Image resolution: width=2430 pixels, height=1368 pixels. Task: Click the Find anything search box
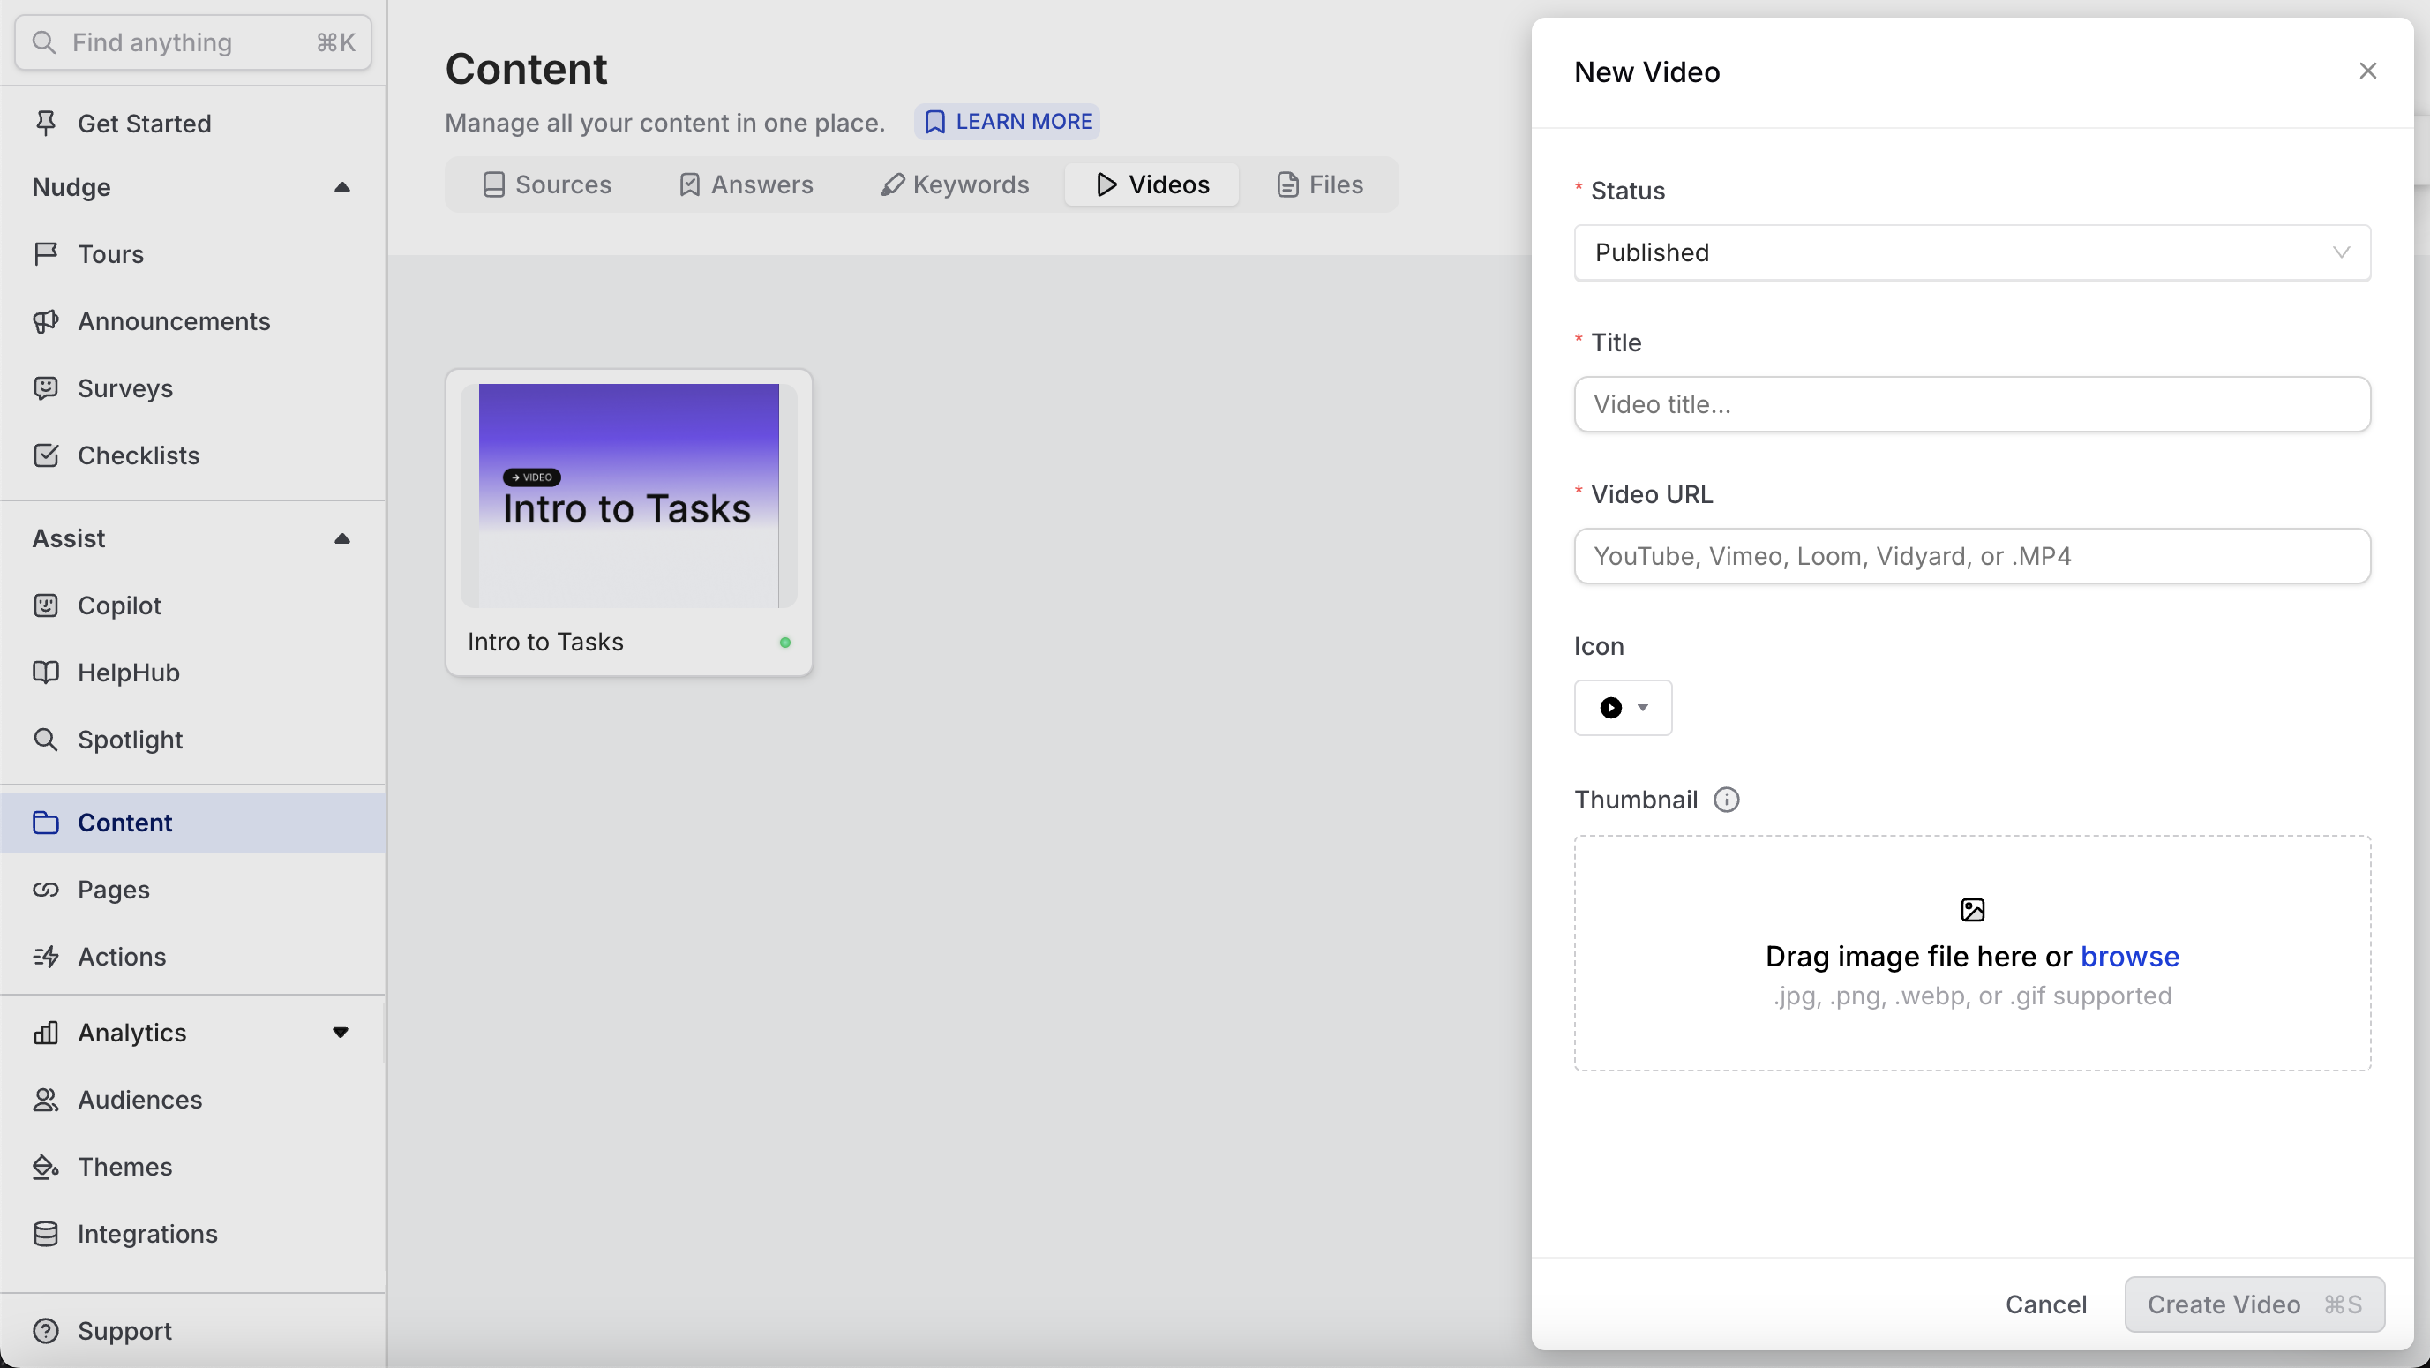point(193,42)
